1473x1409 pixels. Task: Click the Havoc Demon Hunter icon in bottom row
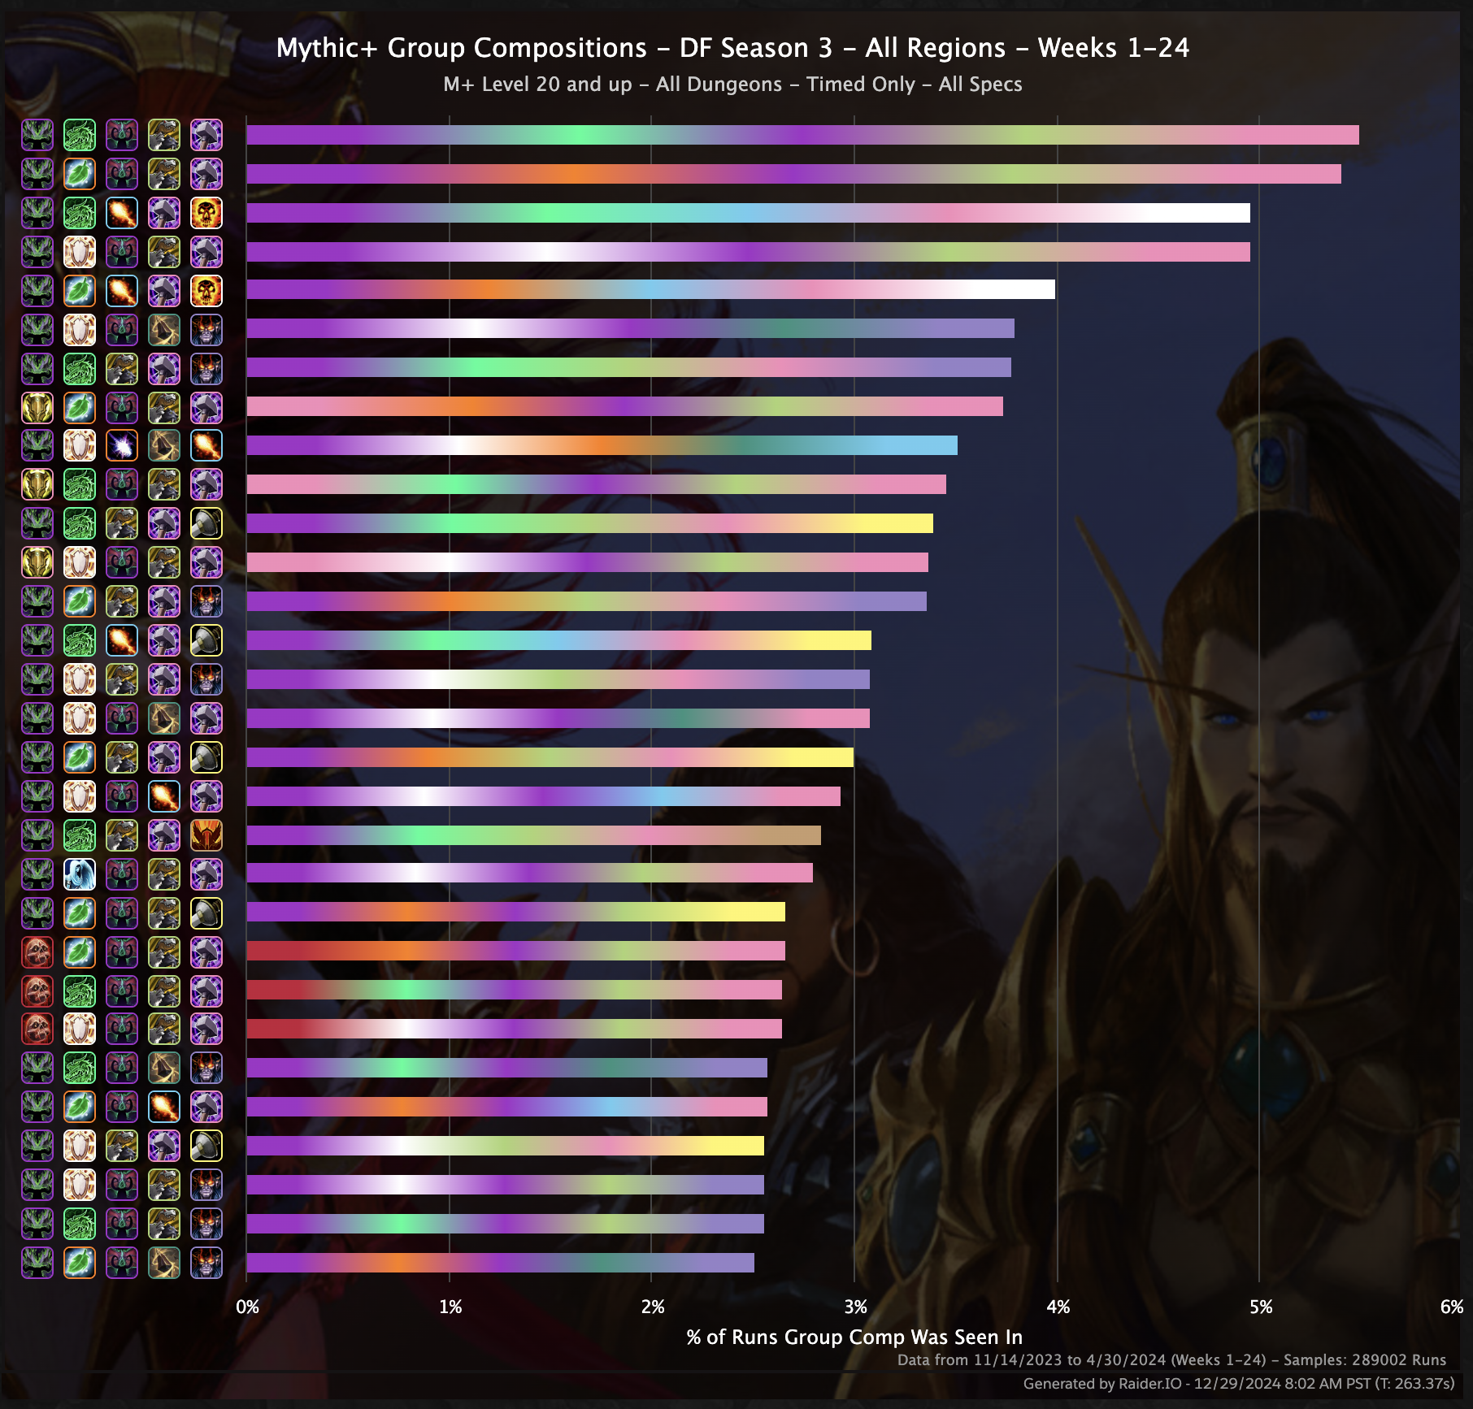(x=122, y=1263)
